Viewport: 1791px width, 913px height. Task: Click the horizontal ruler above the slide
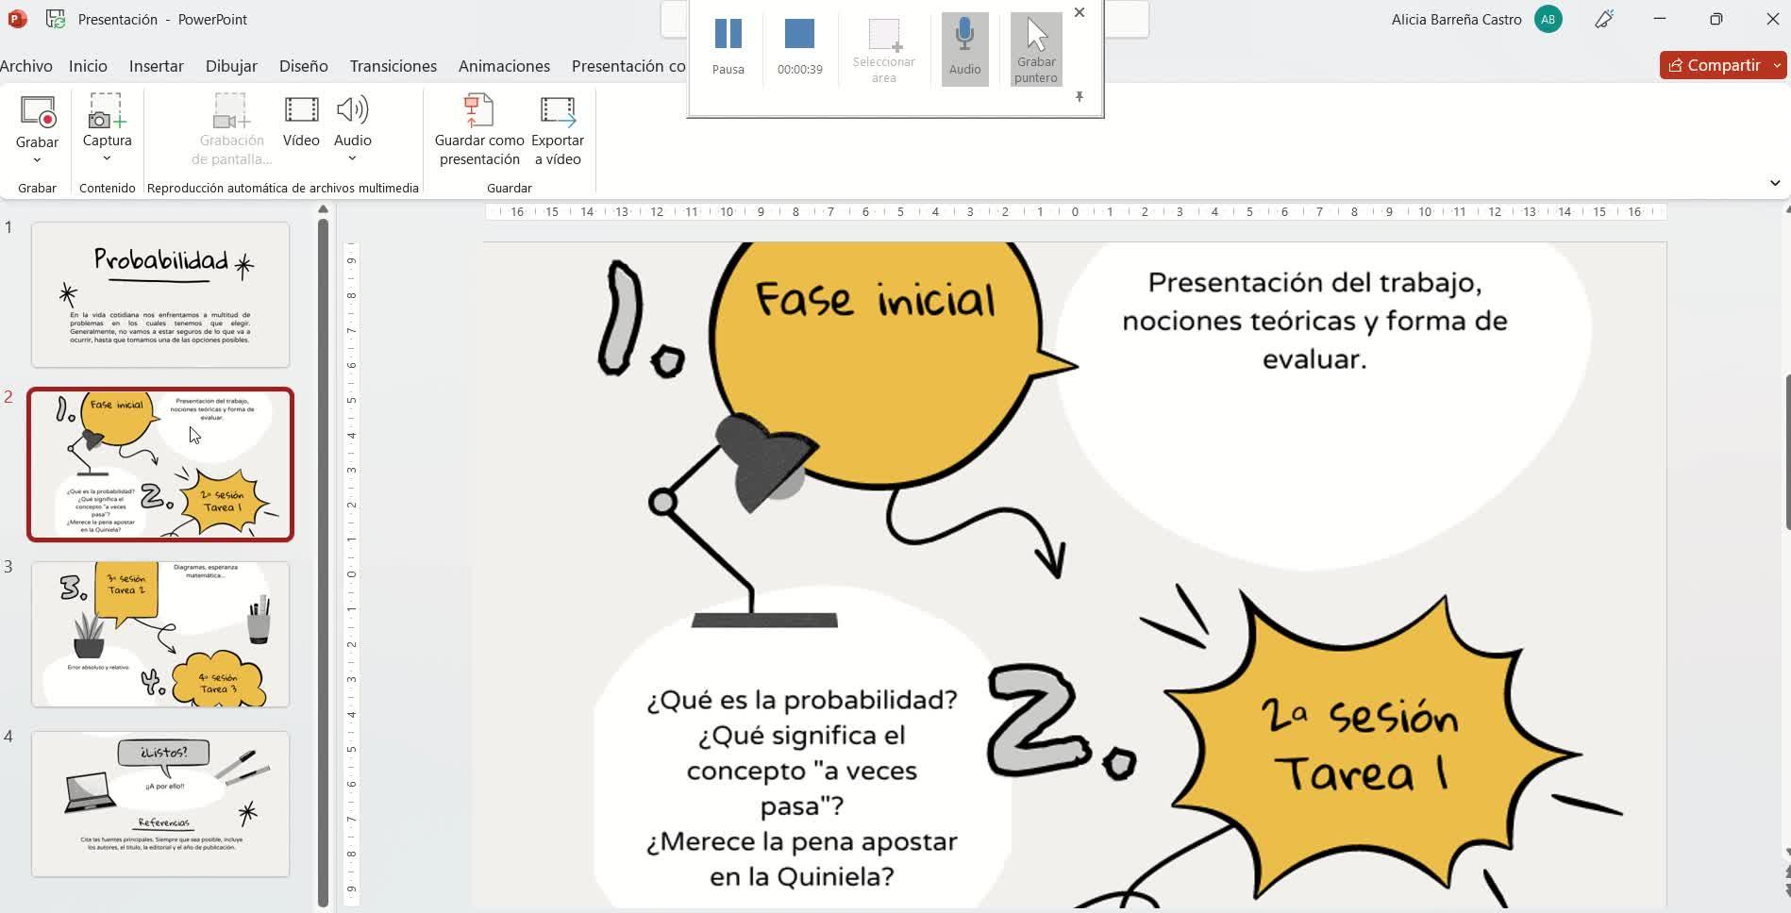[x=1075, y=212]
